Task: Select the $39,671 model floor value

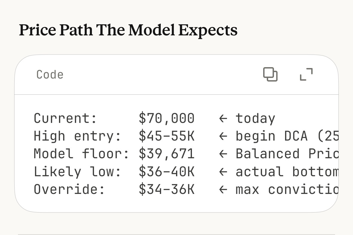Action: pos(166,154)
